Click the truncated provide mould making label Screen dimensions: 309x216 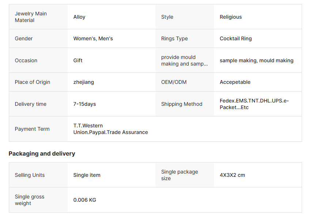(184, 60)
